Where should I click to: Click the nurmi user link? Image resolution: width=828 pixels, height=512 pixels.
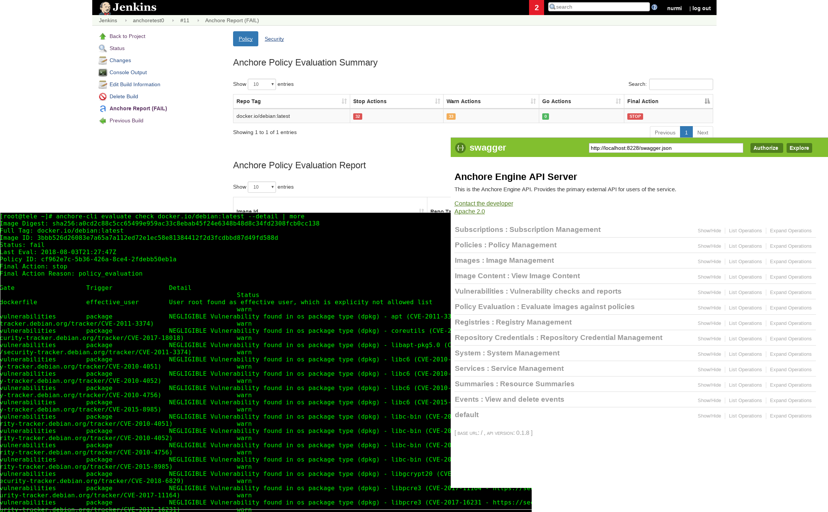(674, 8)
